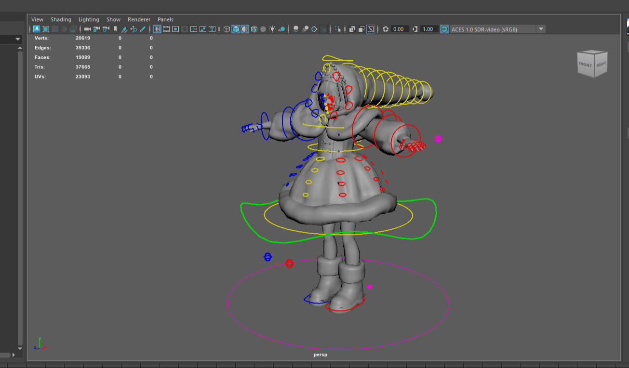
Task: Enable wireframe display mode
Action: (x=227, y=29)
